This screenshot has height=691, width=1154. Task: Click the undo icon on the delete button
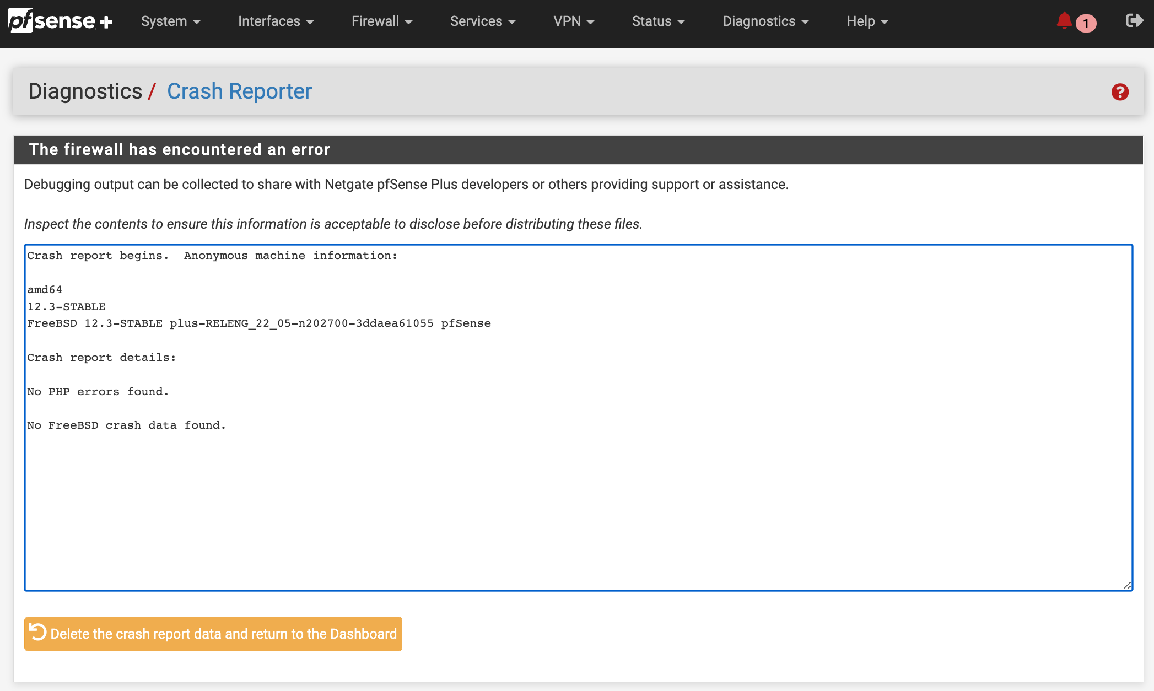37,634
